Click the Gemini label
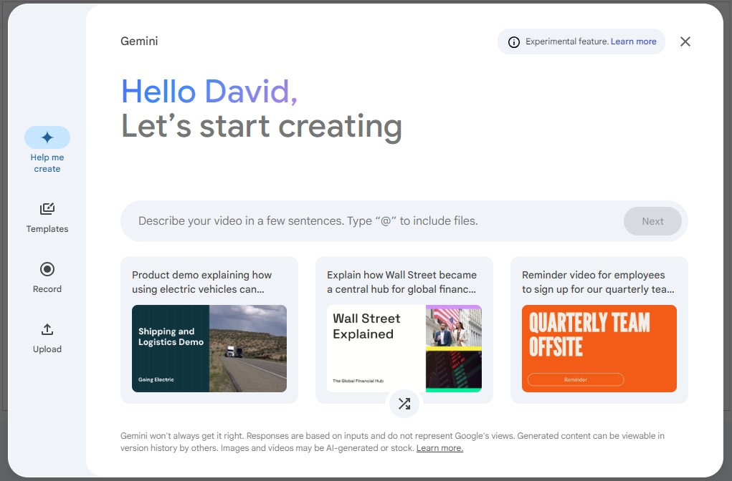The width and height of the screenshot is (732, 481). click(139, 42)
